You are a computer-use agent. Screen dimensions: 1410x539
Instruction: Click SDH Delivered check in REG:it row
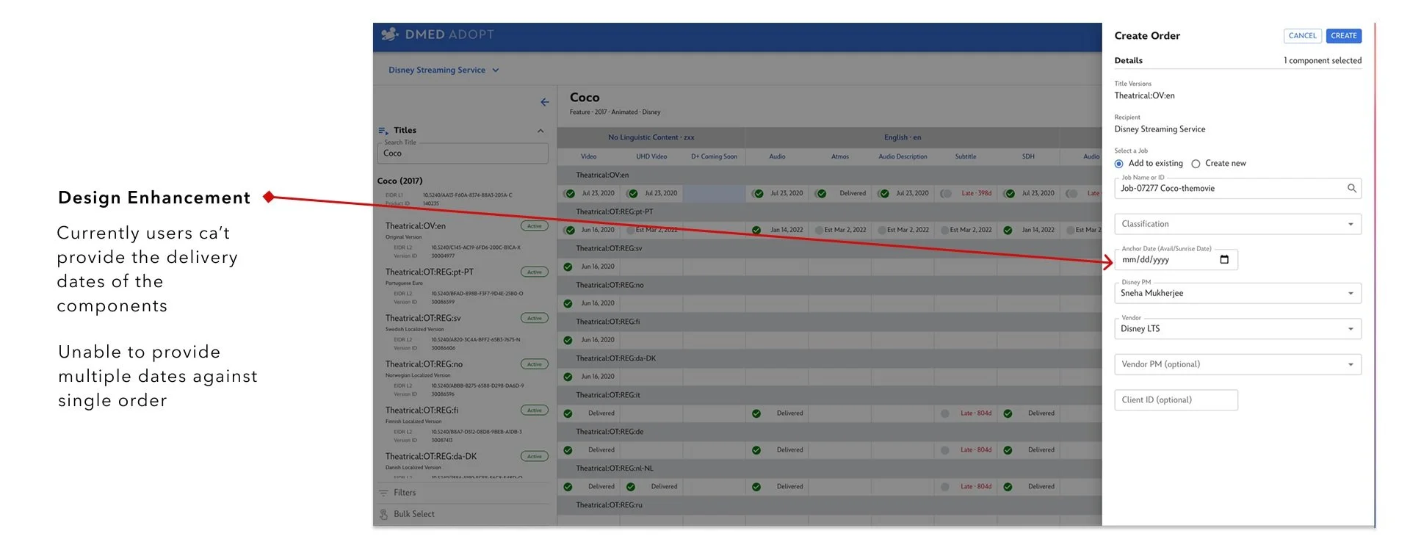1008,414
